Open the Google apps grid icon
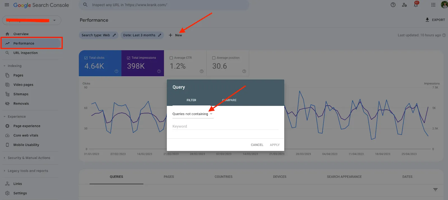The width and height of the screenshot is (448, 200). (x=433, y=5)
